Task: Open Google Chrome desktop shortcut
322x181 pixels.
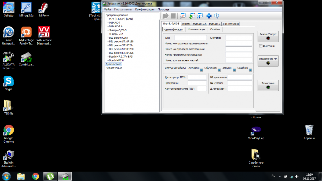Action: pos(9,134)
